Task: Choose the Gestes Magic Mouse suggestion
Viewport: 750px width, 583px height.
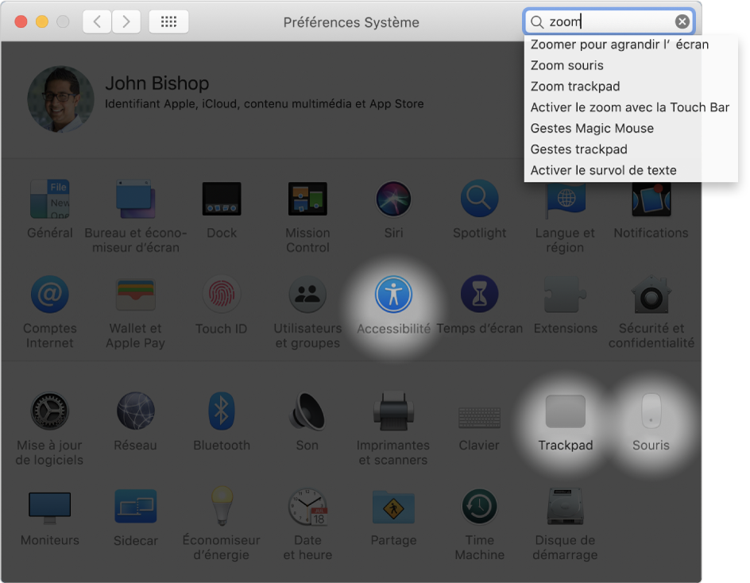Action: click(631, 129)
